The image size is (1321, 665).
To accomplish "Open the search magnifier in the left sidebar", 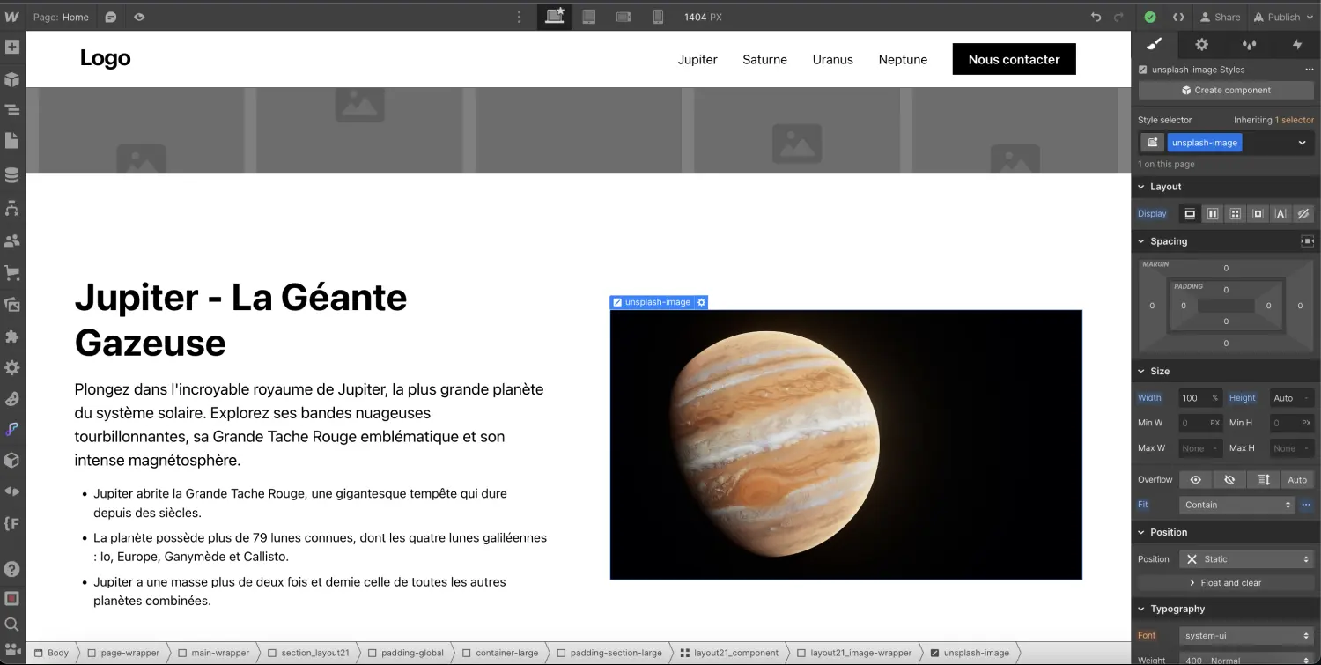I will tap(12, 624).
